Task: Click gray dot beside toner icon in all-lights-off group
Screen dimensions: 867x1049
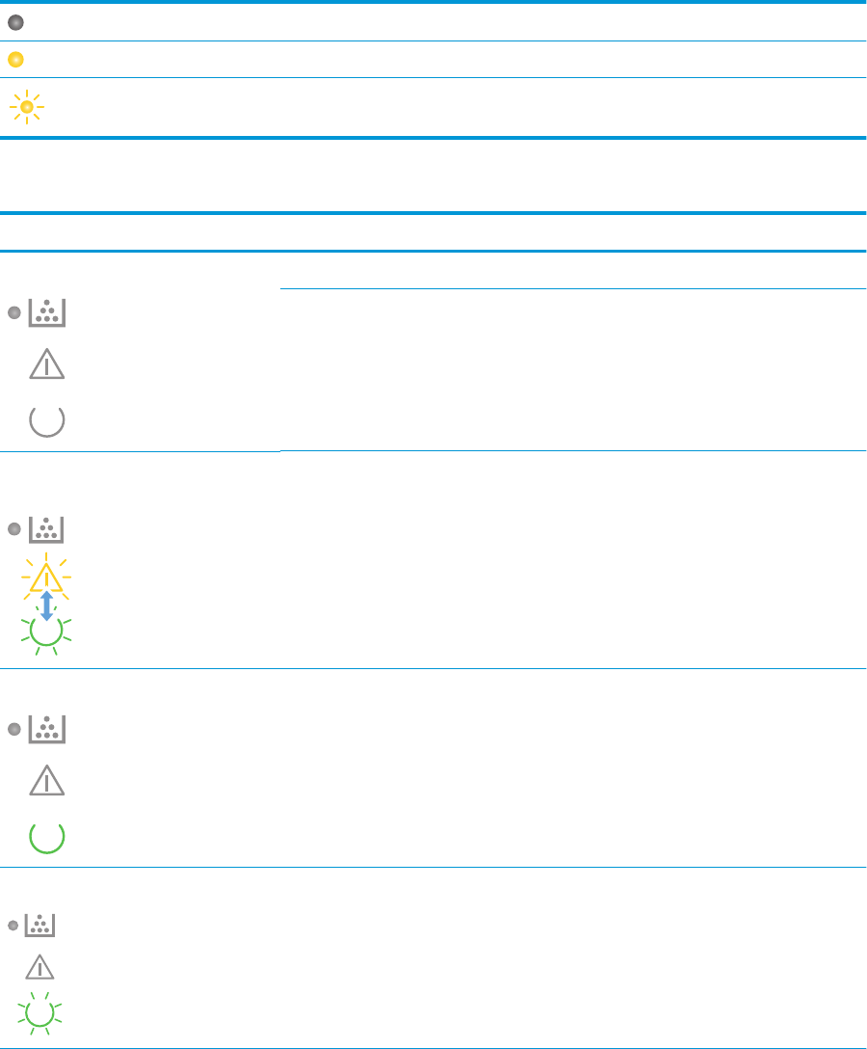Action: point(14,313)
